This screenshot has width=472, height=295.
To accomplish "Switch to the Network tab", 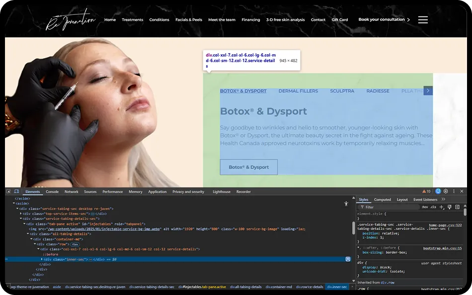I will click(x=72, y=191).
